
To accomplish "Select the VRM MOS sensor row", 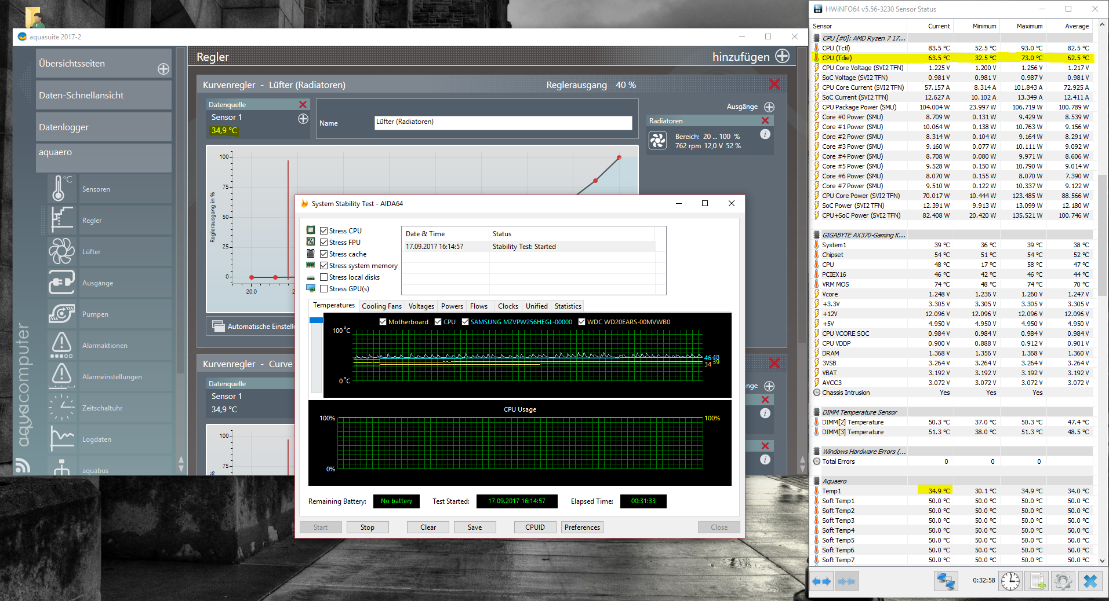I will click(x=952, y=284).
